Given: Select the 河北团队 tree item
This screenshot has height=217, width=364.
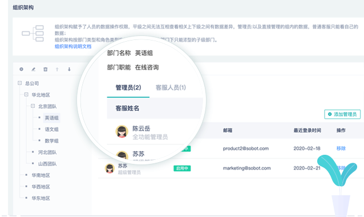Looking at the screenshot, I should (47, 152).
